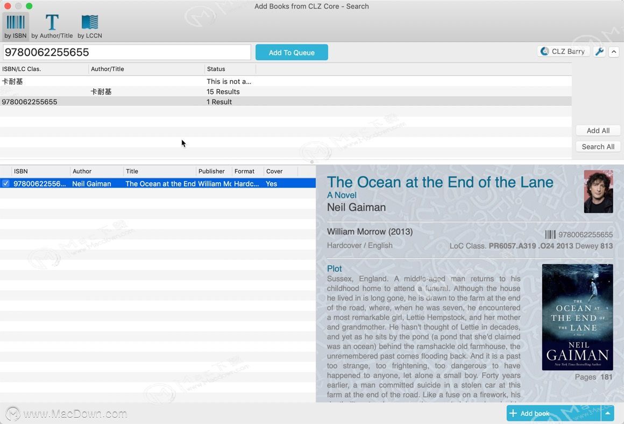Click the Add To Queue button

pyautogui.click(x=292, y=52)
